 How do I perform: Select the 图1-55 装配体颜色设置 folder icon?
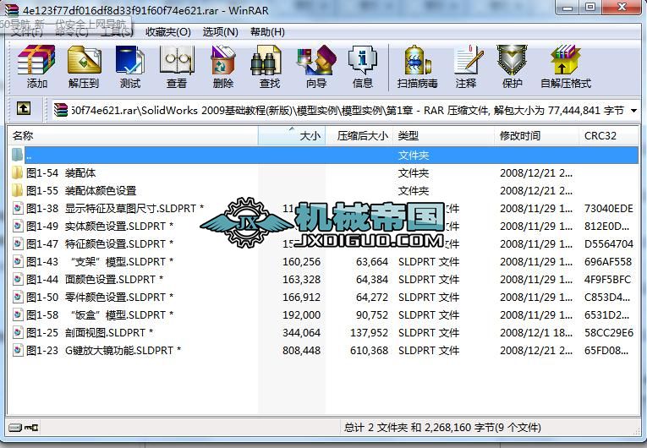tap(17, 190)
